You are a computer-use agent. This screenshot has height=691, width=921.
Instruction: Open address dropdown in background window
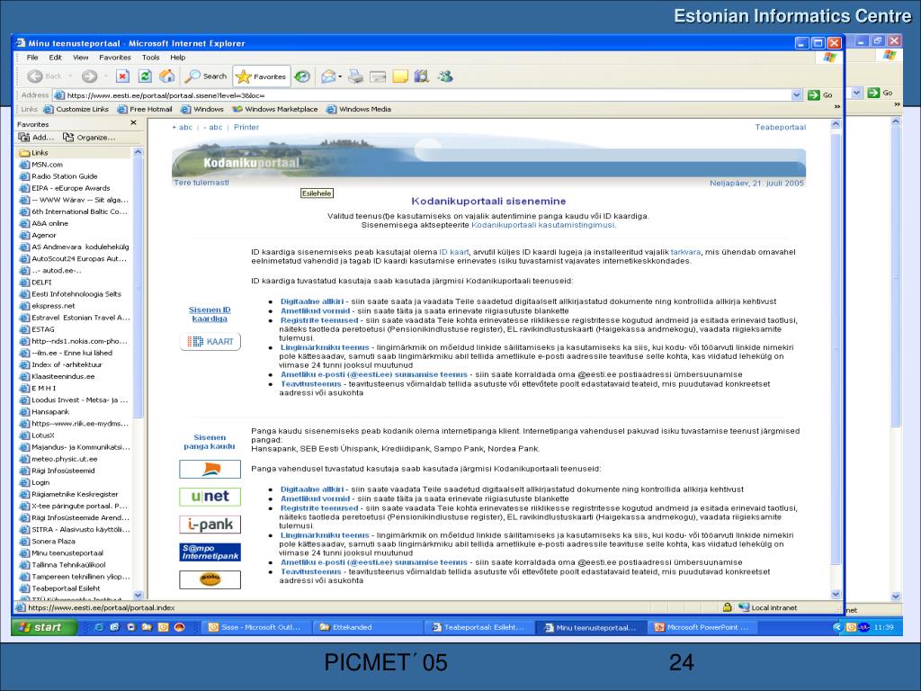(857, 93)
